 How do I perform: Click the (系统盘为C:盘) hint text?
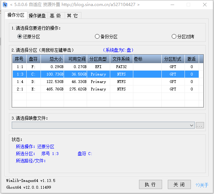[x=118, y=50]
